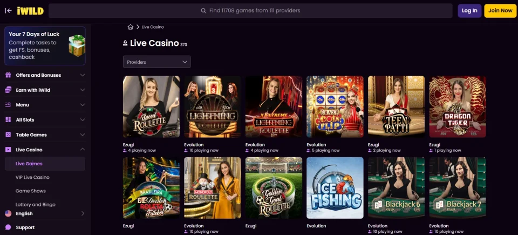Image resolution: width=518 pixels, height=235 pixels.
Task: Expand the All Slots section chevron
Action: tap(82, 120)
